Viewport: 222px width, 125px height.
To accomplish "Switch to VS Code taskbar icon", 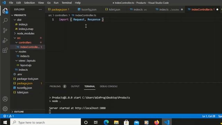I will (x=167, y=122).
